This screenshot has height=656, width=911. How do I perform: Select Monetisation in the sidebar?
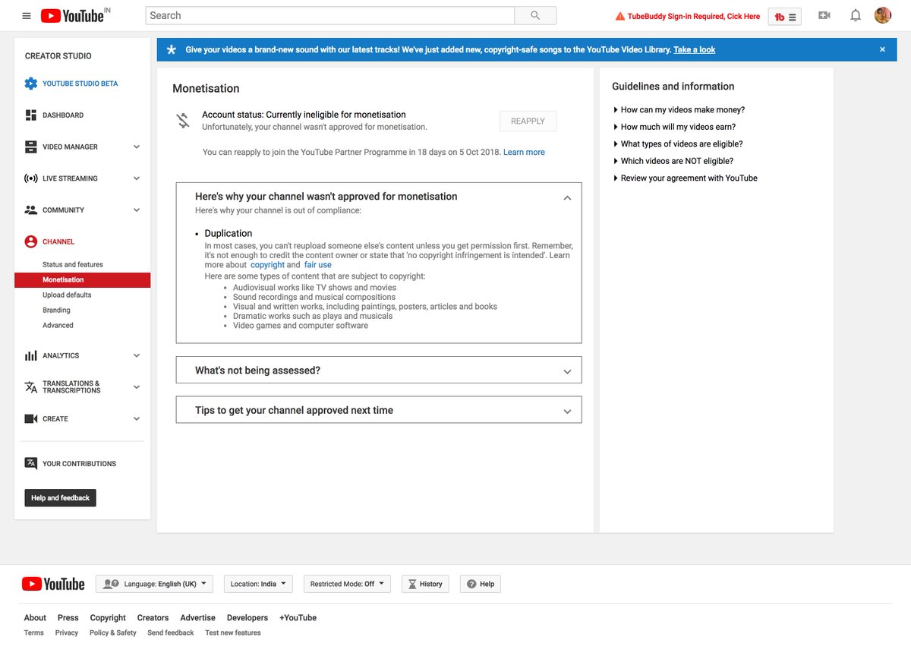(x=82, y=280)
